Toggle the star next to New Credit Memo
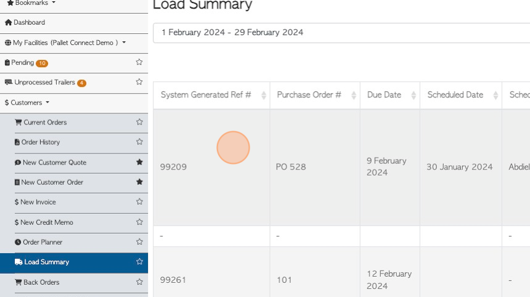 [x=139, y=222]
